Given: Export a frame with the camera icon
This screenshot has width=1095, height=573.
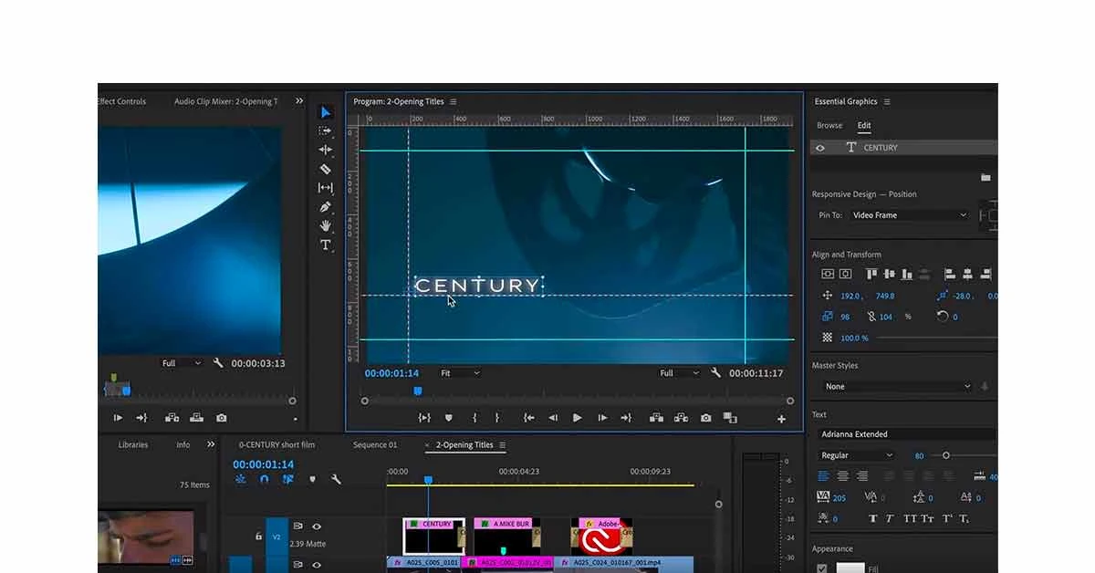Looking at the screenshot, I should tap(706, 417).
